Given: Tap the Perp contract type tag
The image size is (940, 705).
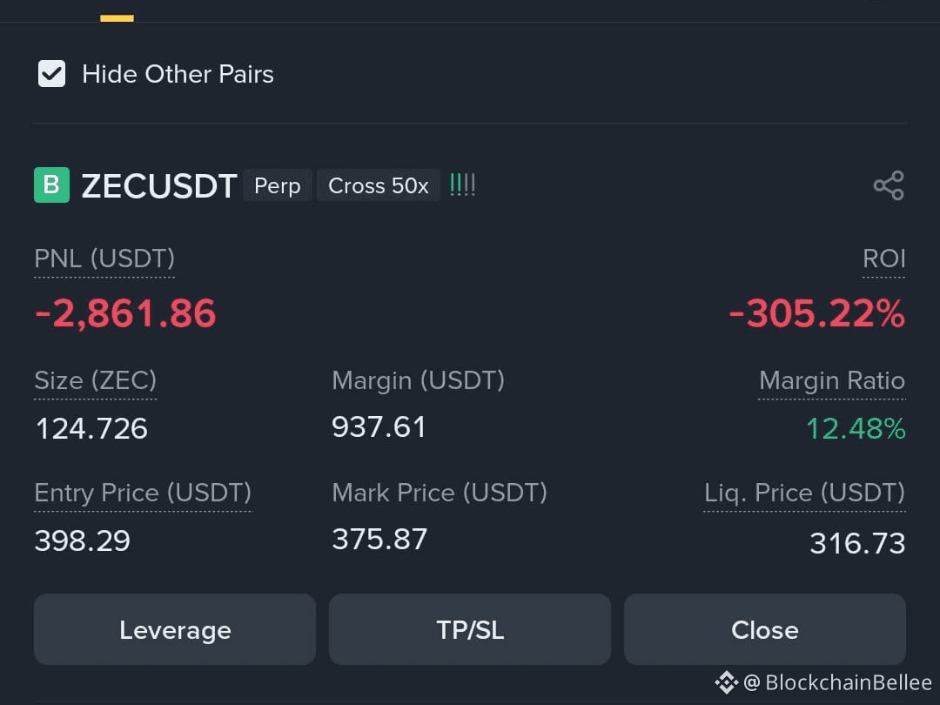Looking at the screenshot, I should click(x=277, y=185).
